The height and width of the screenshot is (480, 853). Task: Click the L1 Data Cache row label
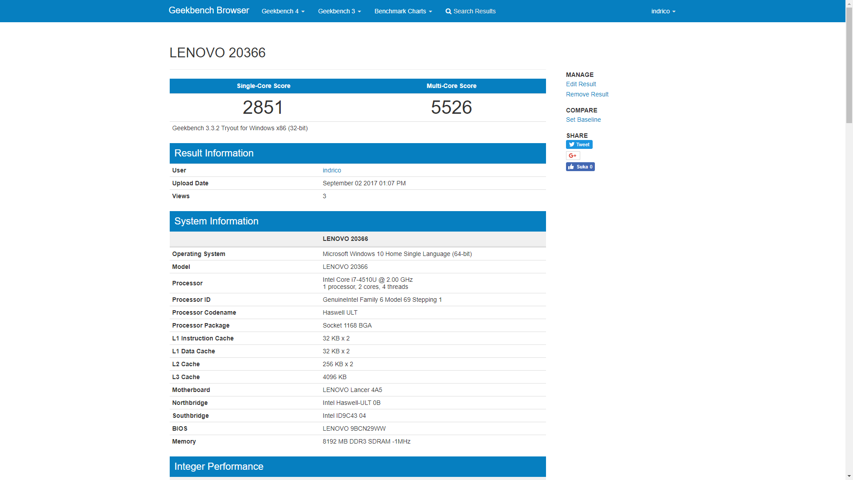(x=193, y=351)
